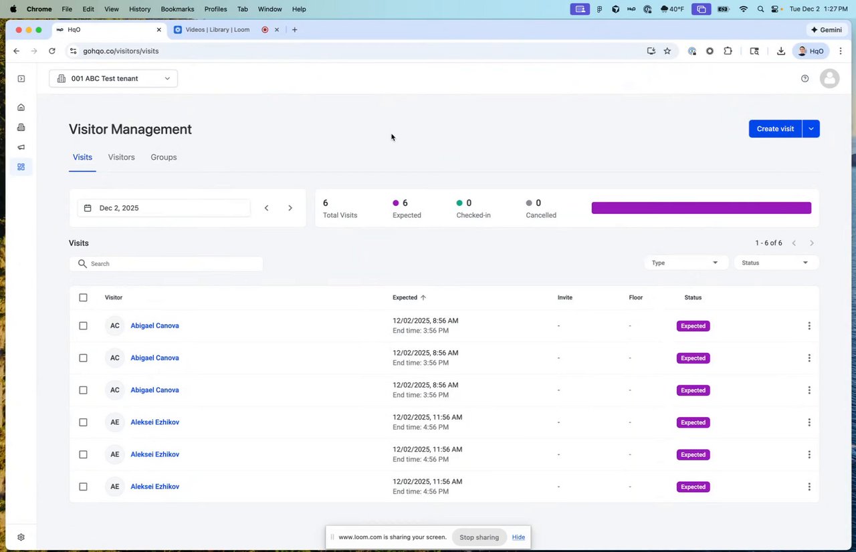Open the first Abigael Canova visitor link
The image size is (856, 552).
pyautogui.click(x=154, y=326)
